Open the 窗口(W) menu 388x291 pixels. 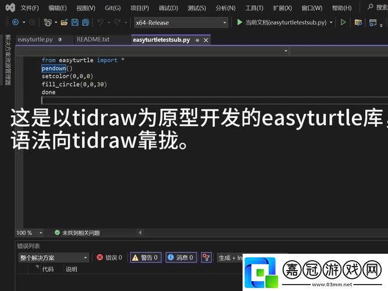(x=312, y=8)
